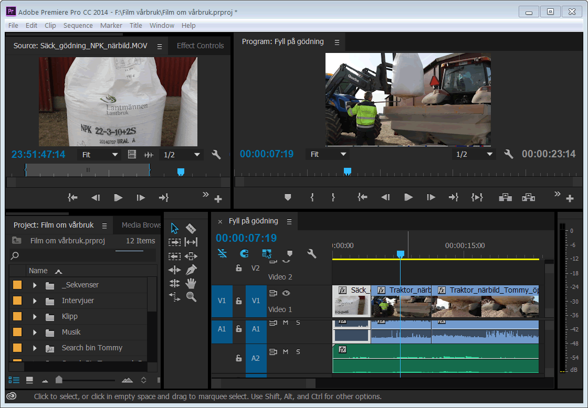Click Add Marker in Program monitor
The width and height of the screenshot is (588, 408).
point(288,198)
